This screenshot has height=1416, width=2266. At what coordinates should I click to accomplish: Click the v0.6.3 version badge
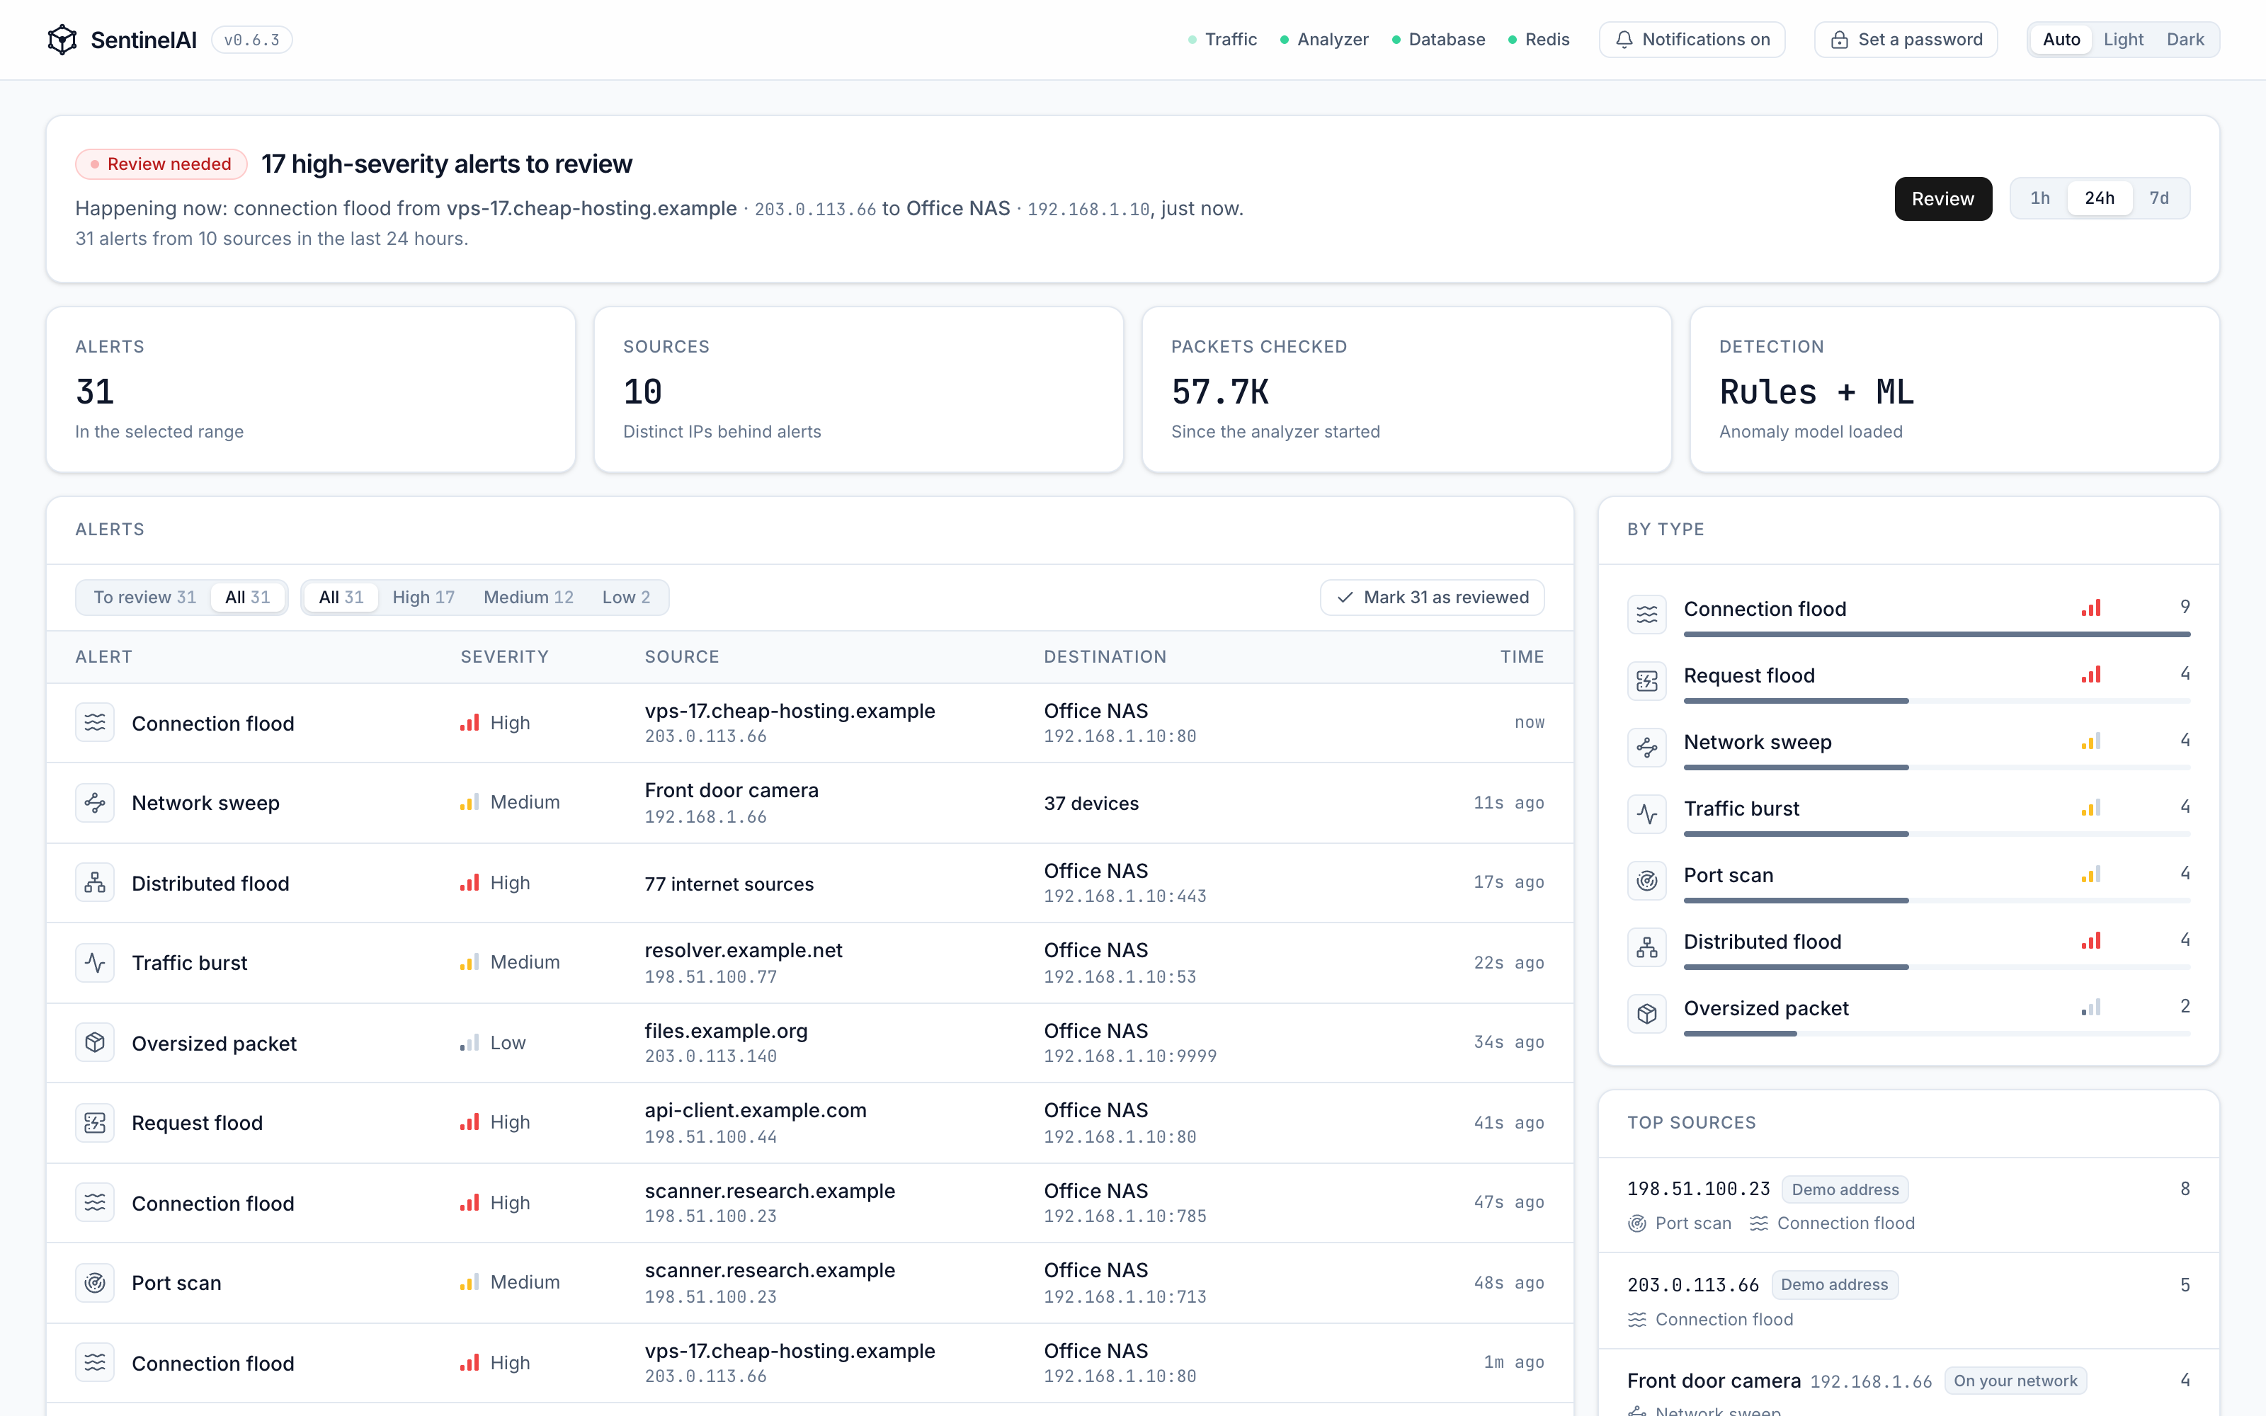tap(252, 40)
